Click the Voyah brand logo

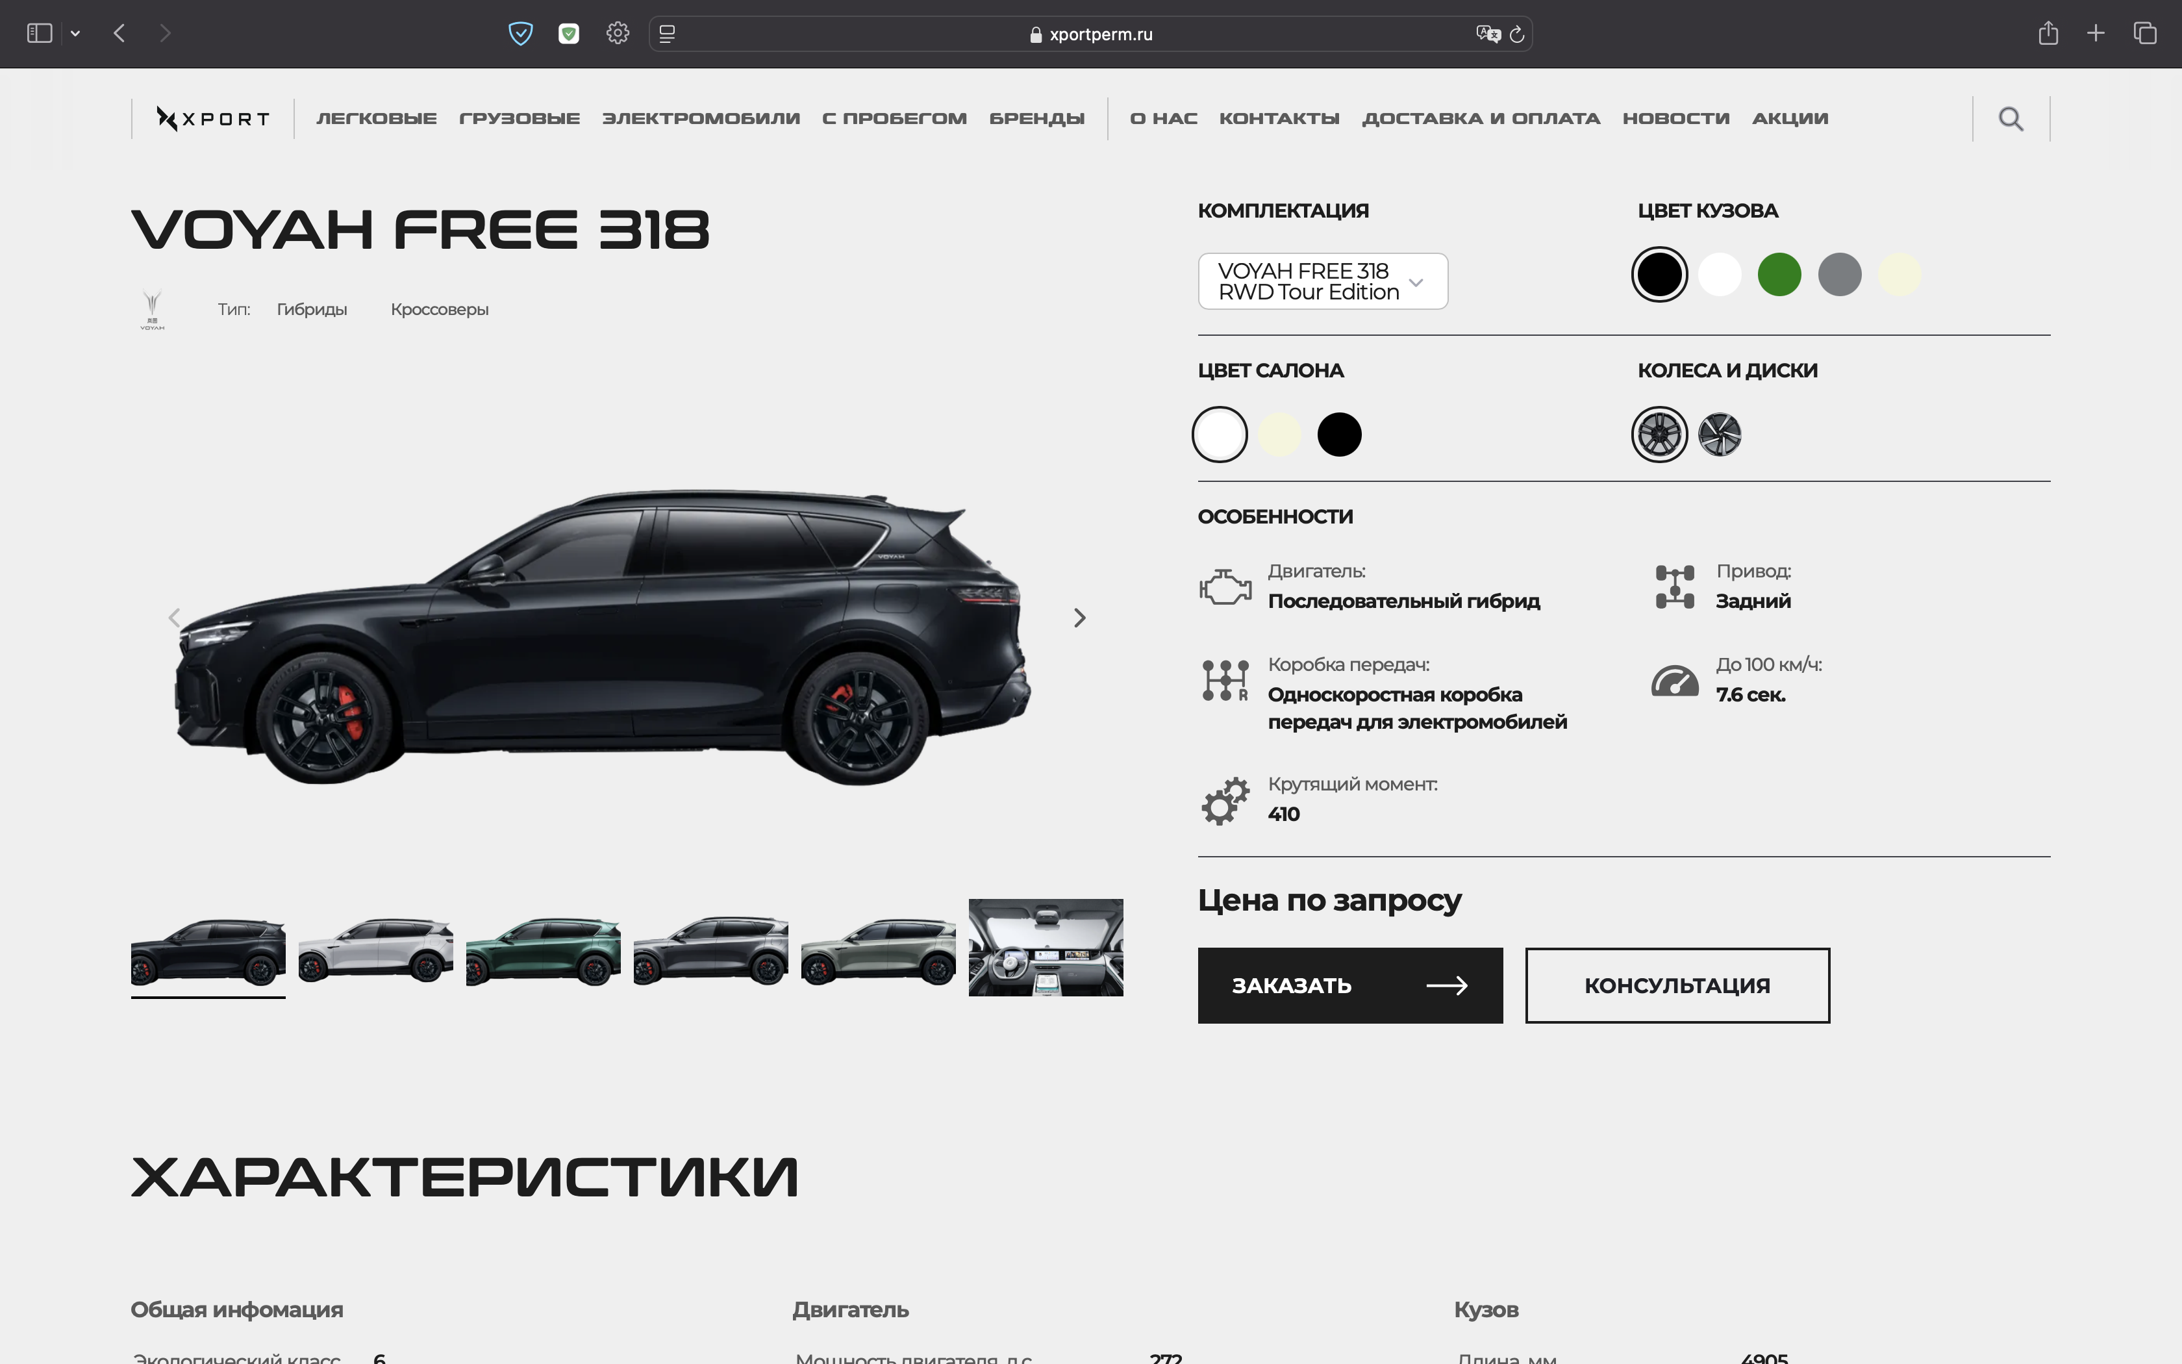(x=153, y=309)
